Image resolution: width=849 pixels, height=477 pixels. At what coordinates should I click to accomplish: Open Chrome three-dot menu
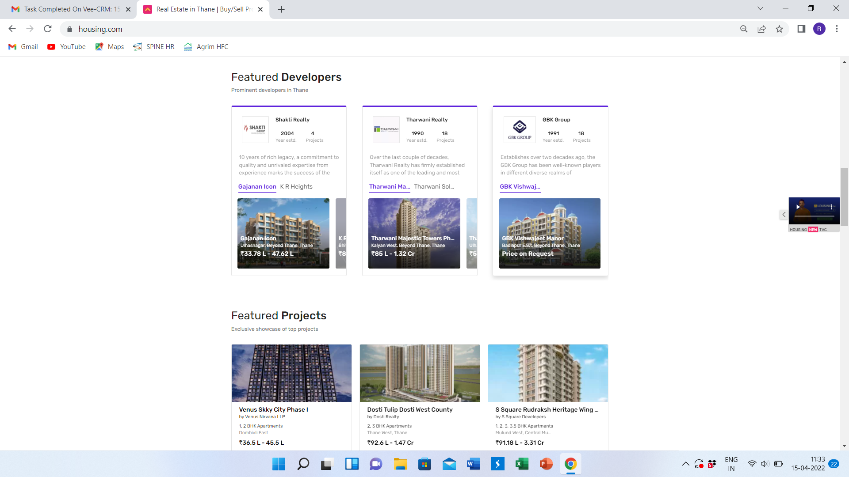pyautogui.click(x=837, y=29)
